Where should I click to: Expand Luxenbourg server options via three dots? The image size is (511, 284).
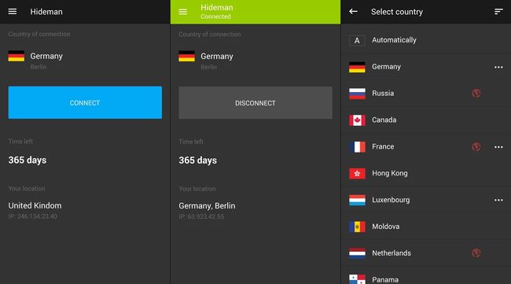498,200
